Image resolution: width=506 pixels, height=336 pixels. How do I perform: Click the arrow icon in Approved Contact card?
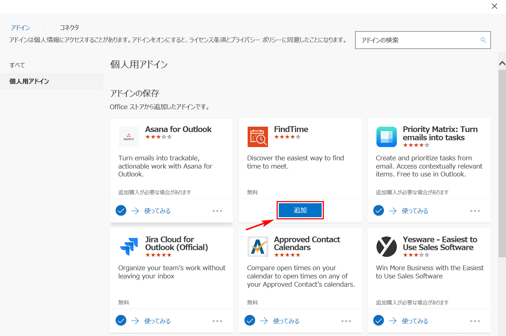click(264, 321)
